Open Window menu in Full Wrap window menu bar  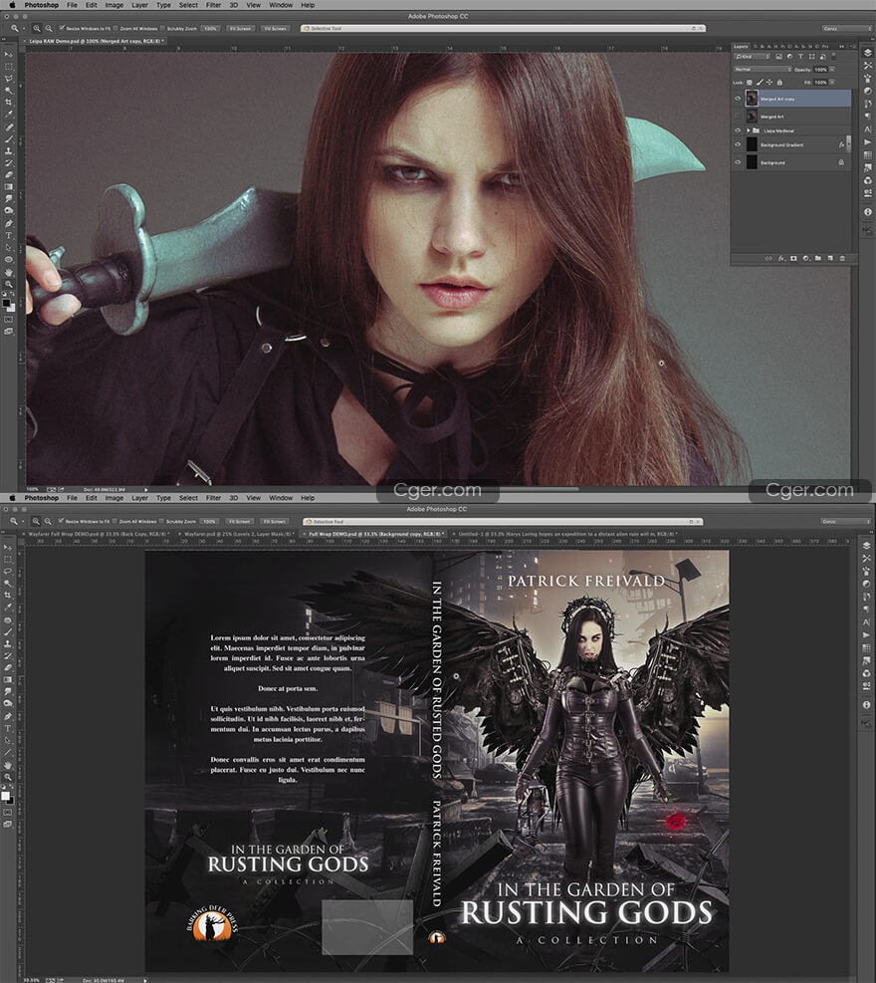(x=281, y=498)
